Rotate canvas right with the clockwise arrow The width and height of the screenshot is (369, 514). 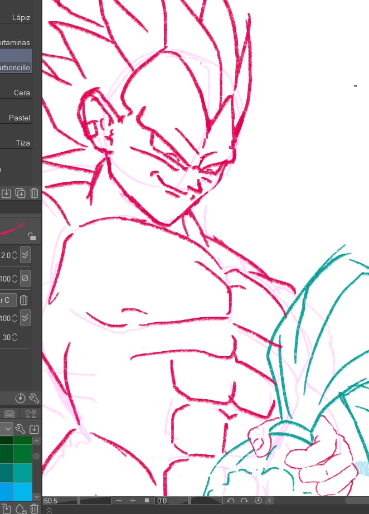coord(244,501)
